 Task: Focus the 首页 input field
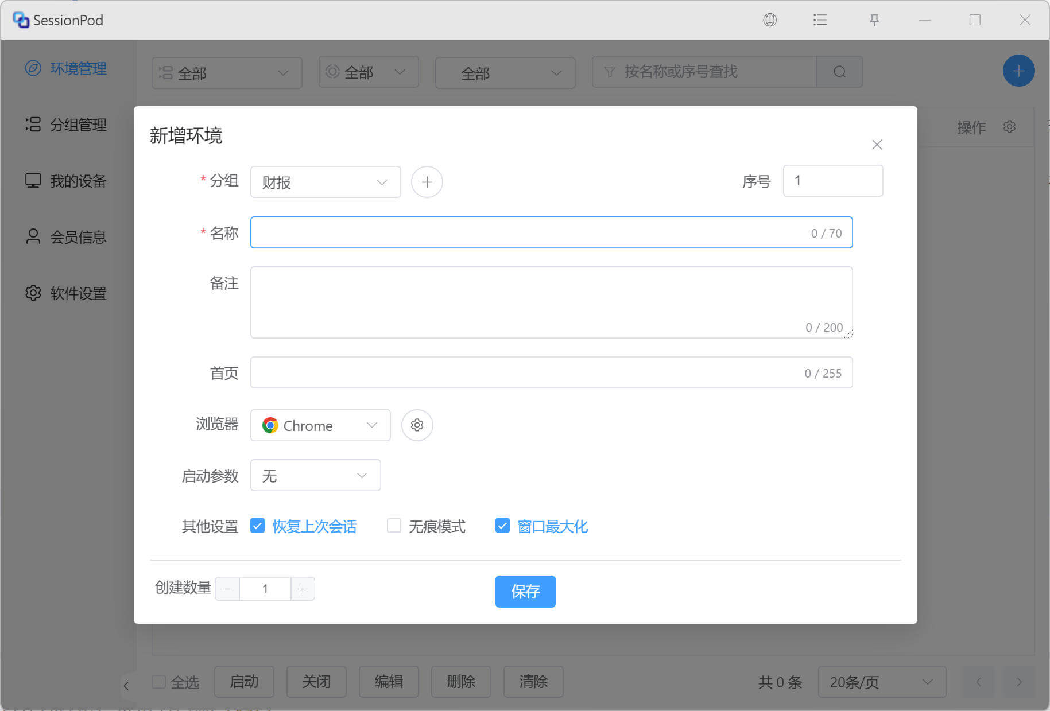(551, 372)
